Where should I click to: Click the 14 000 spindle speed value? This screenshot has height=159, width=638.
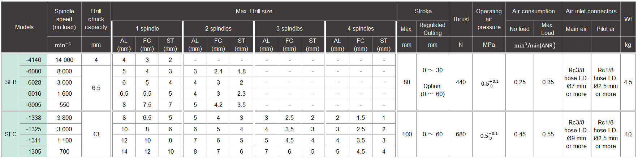64,60
